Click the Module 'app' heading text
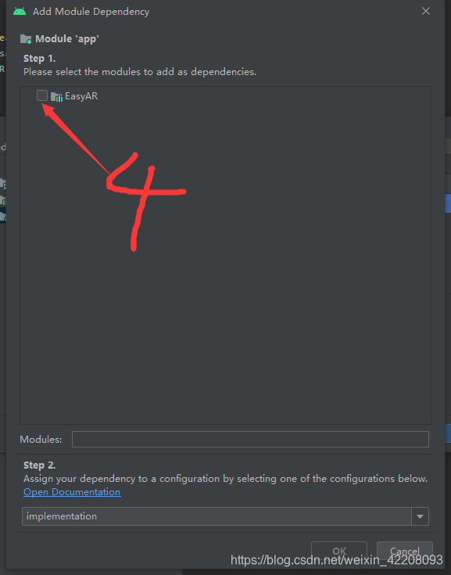 (x=67, y=39)
